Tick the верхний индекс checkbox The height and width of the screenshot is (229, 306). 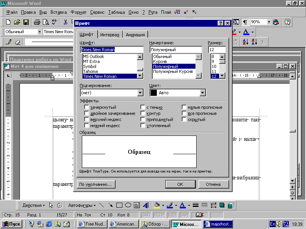pyautogui.click(x=86, y=119)
